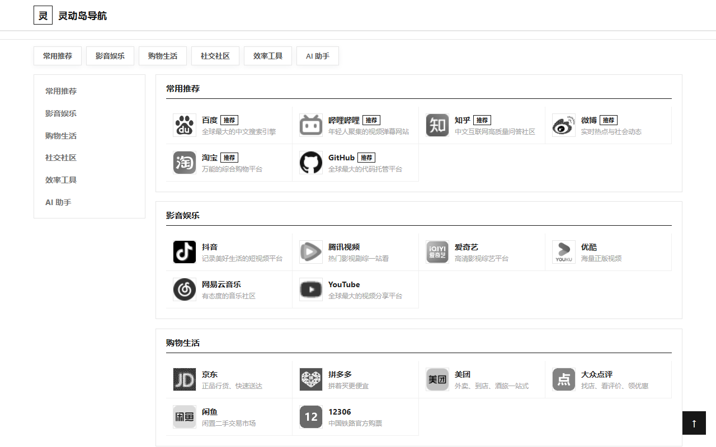716x447 pixels.
Task: Click the 抖音 site title text
Action: click(210, 247)
